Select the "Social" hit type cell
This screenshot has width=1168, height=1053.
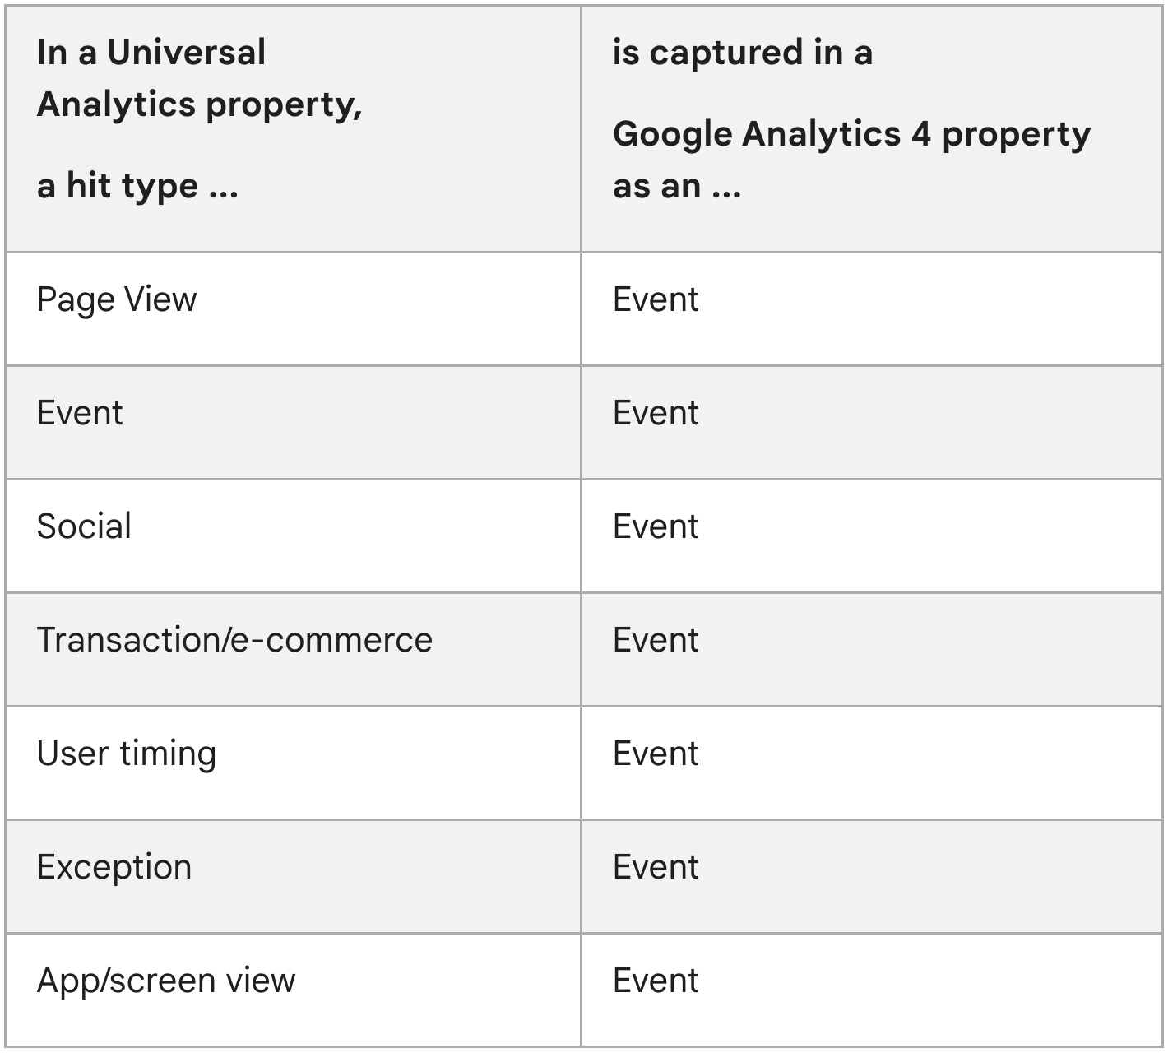click(84, 526)
